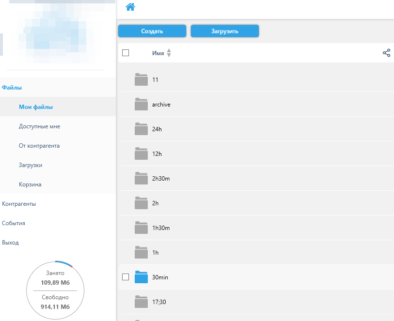This screenshot has height=321, width=394.
Task: Tick the checkbox for the 30min folder
Action: pyautogui.click(x=126, y=277)
